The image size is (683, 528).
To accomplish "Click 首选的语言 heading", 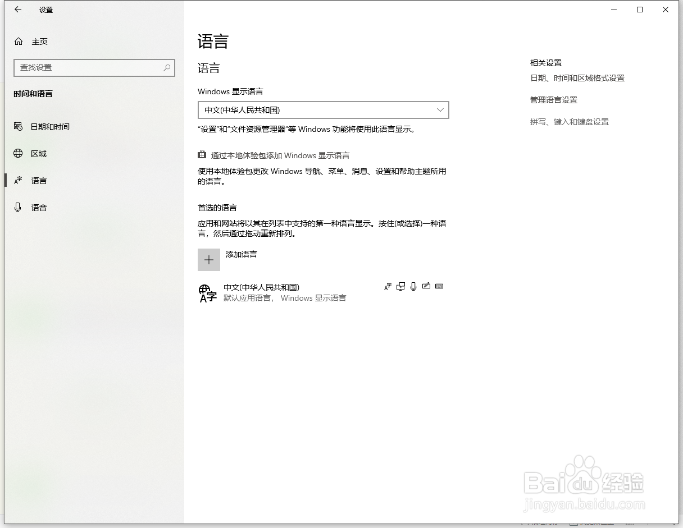I will click(217, 208).
